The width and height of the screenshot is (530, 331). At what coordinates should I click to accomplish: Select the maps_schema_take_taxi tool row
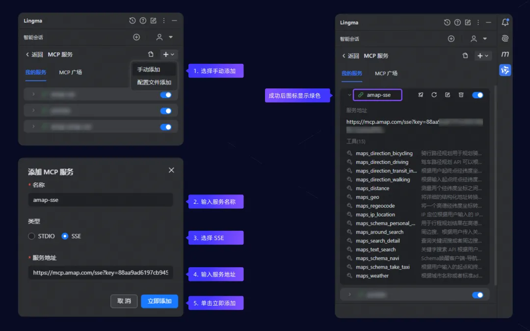[414, 267]
